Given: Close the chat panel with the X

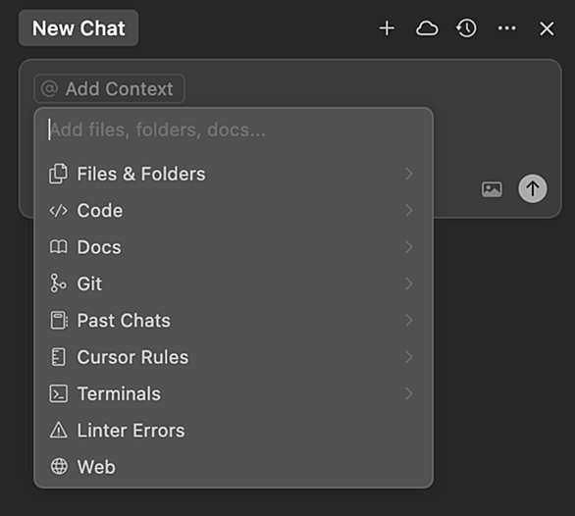Looking at the screenshot, I should [x=547, y=28].
